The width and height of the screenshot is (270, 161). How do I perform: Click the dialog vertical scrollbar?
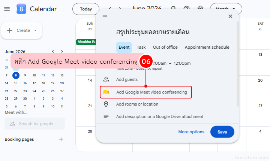[x=238, y=64]
